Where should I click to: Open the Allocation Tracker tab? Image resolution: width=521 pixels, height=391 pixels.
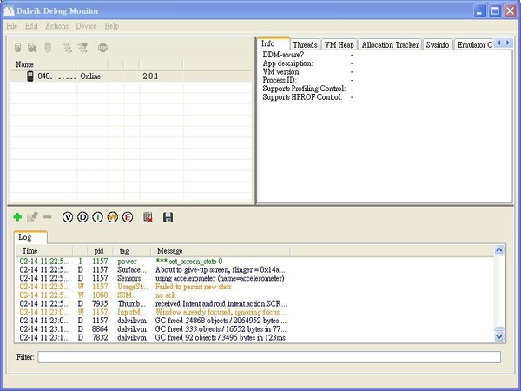point(390,44)
